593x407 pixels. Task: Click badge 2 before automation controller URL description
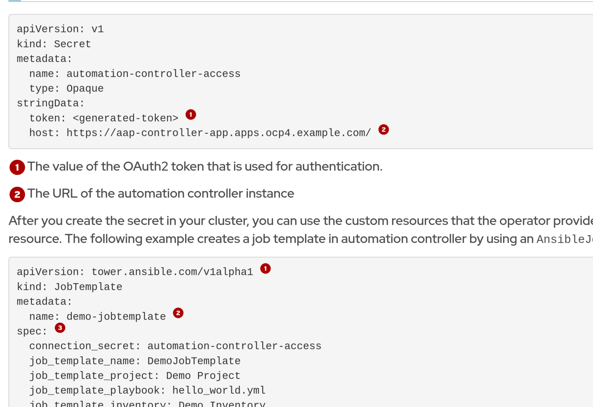[x=17, y=194]
